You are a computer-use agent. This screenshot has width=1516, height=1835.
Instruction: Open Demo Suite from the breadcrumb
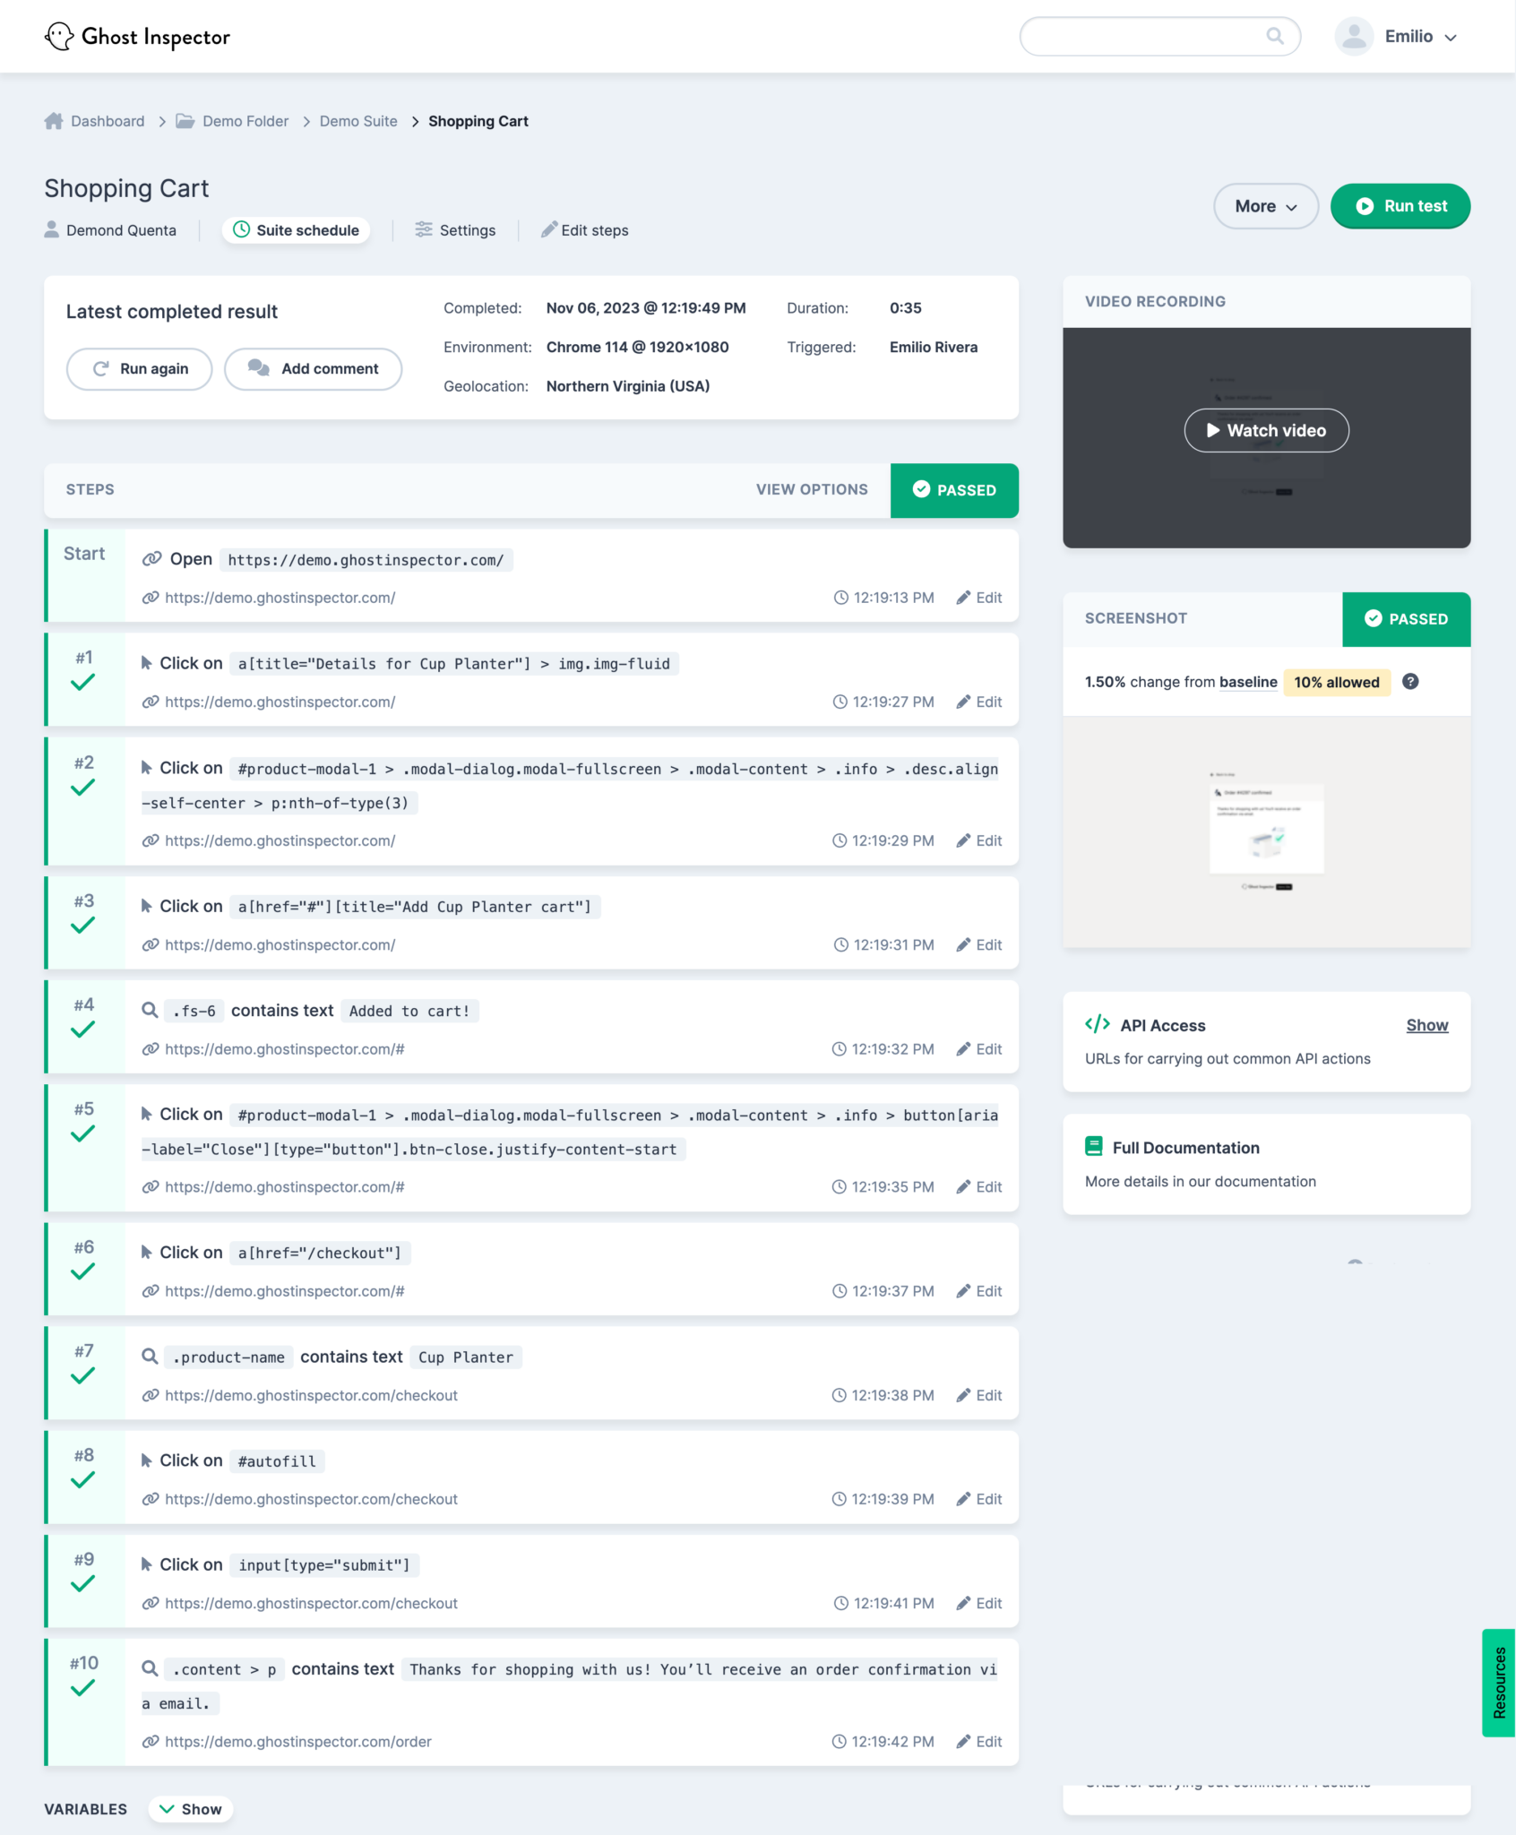tap(357, 121)
